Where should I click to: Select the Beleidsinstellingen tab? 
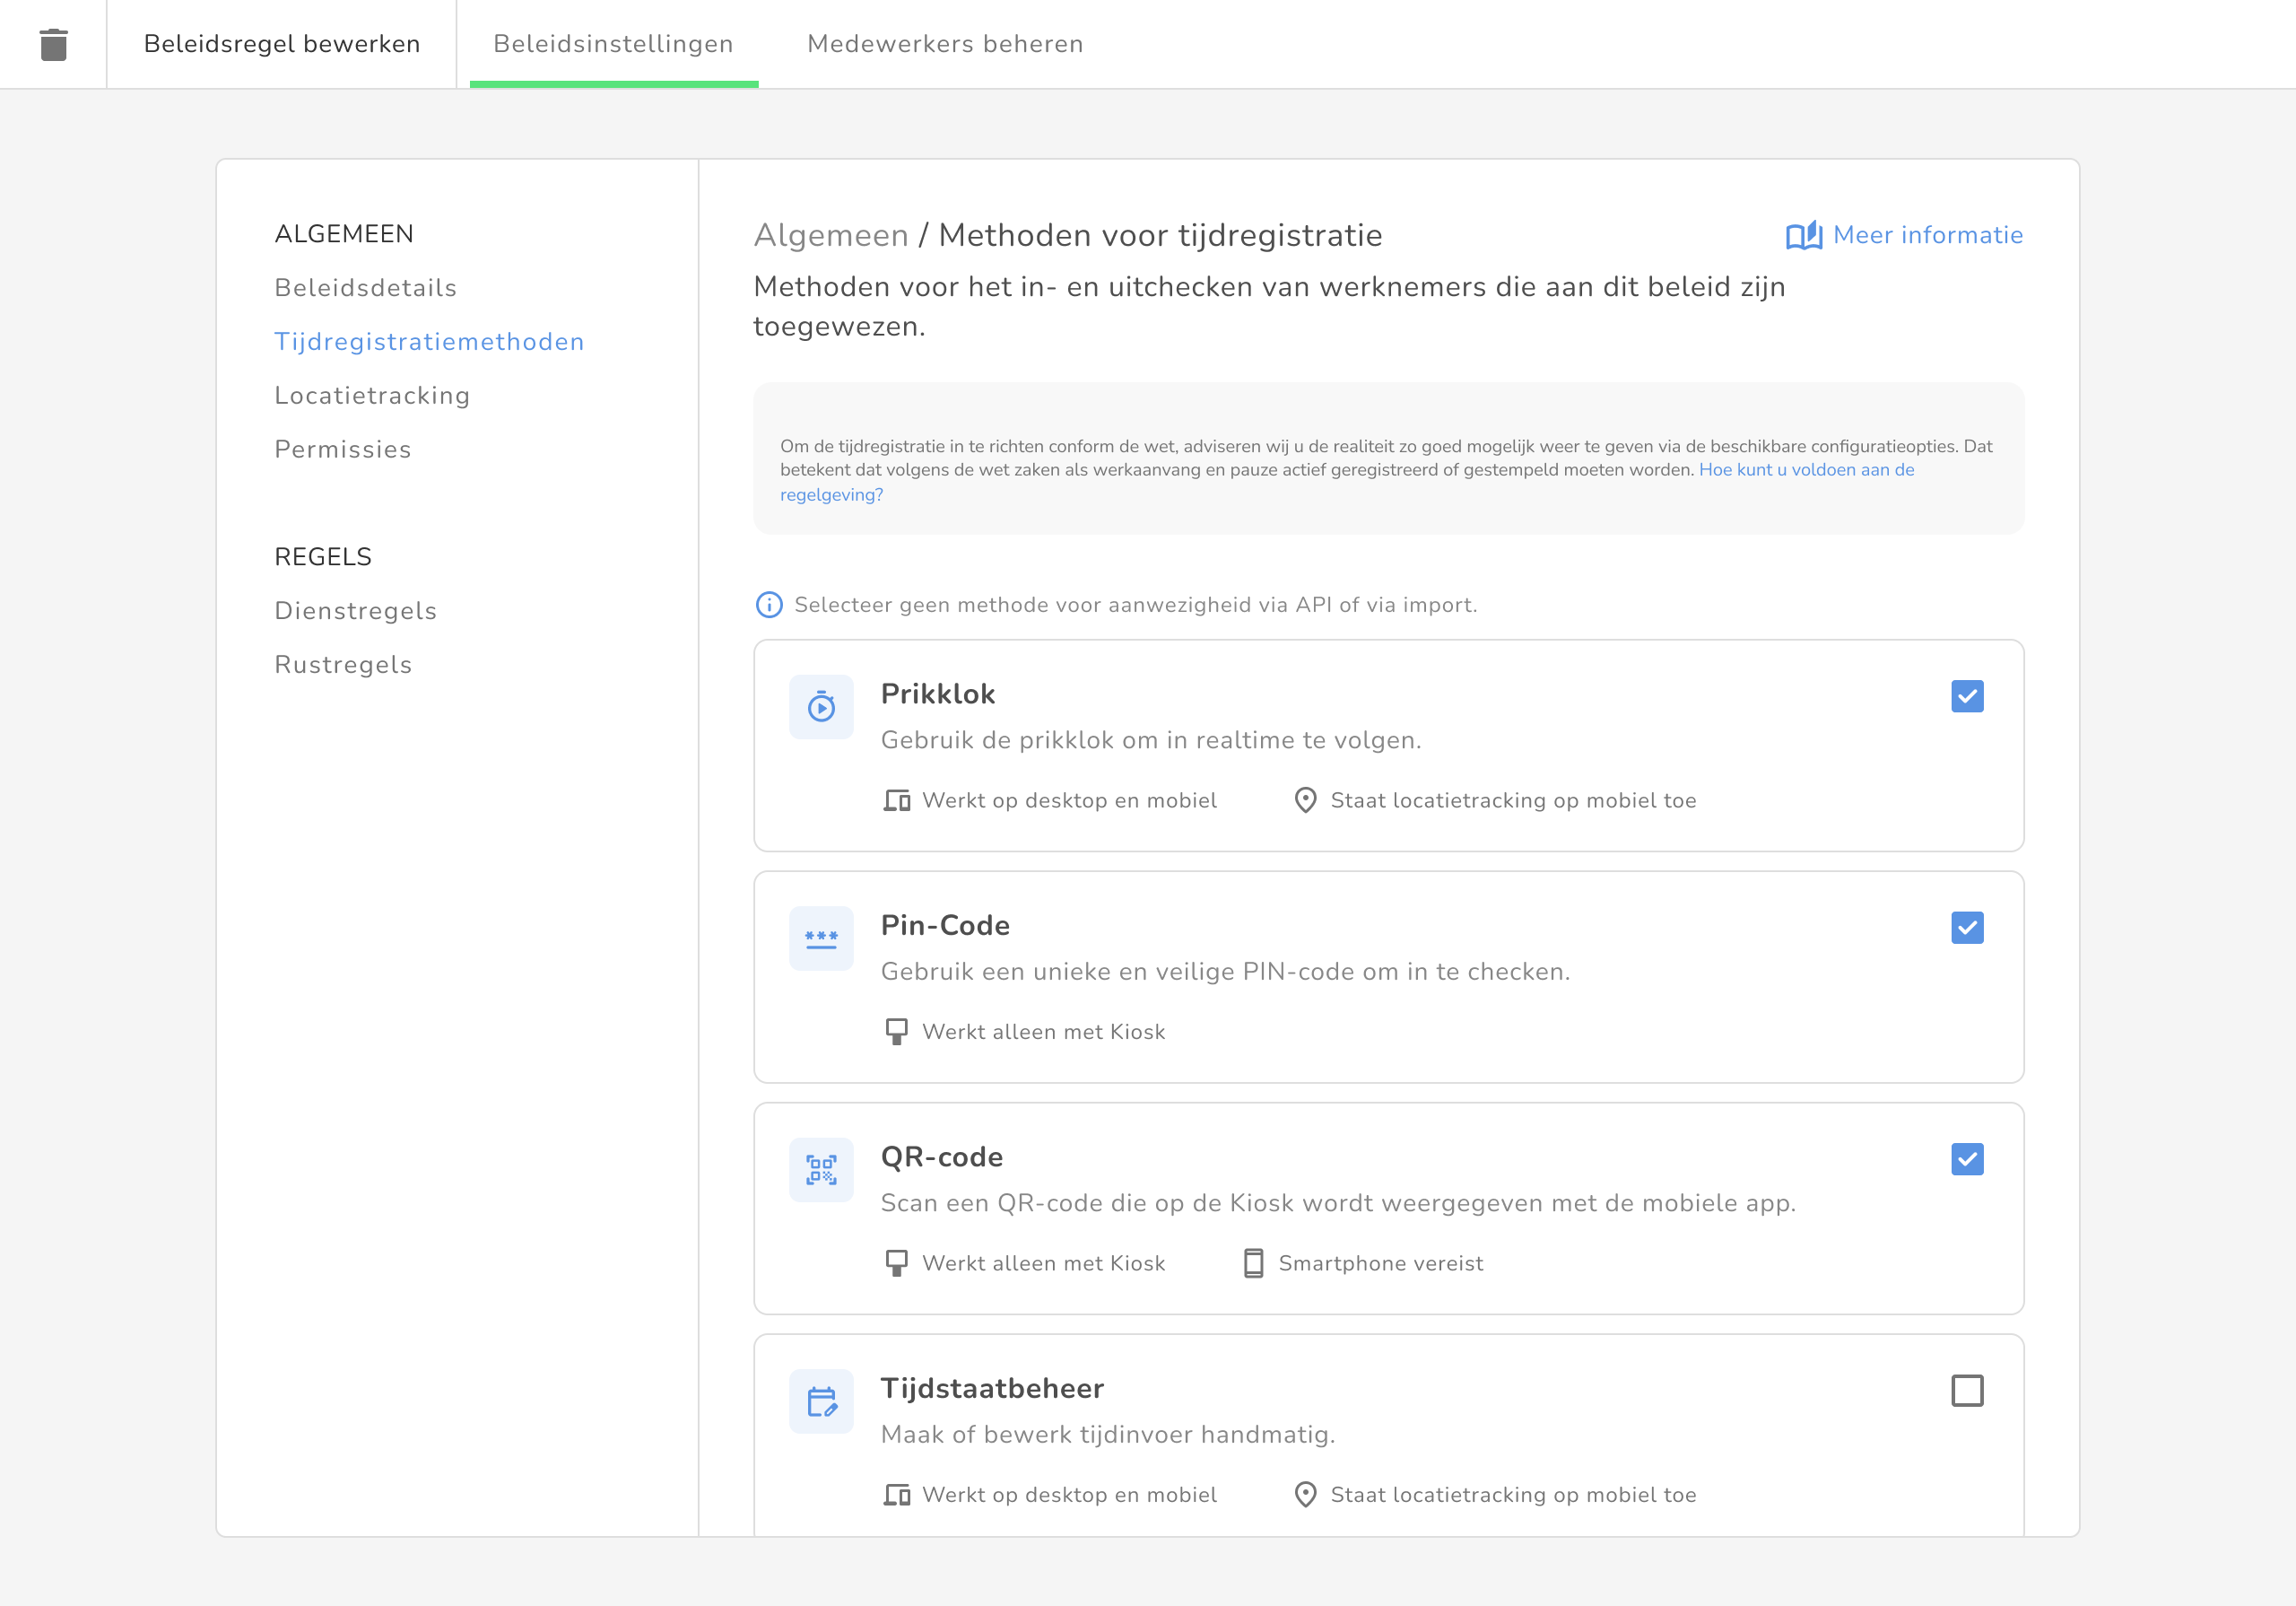point(613,44)
